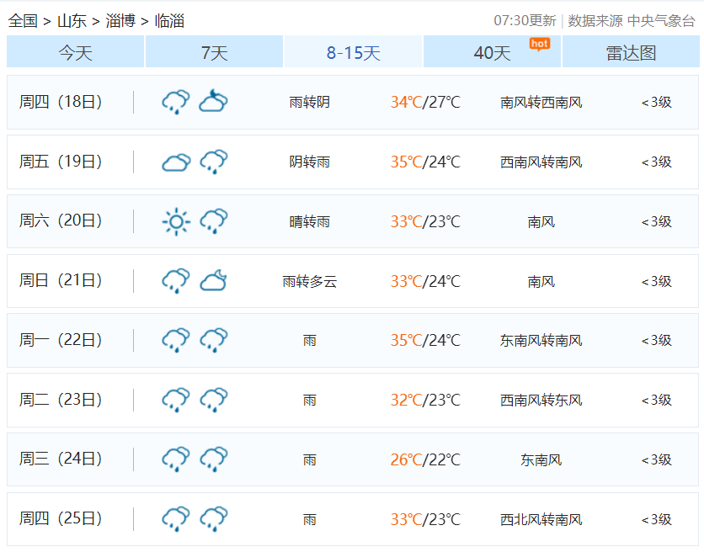
Task: Click the second rain icon for 周三 (24日)
Action: [x=214, y=459]
